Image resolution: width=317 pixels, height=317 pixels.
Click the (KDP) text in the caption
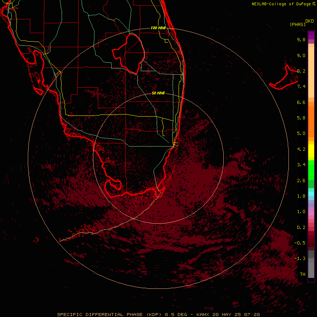(x=155, y=315)
